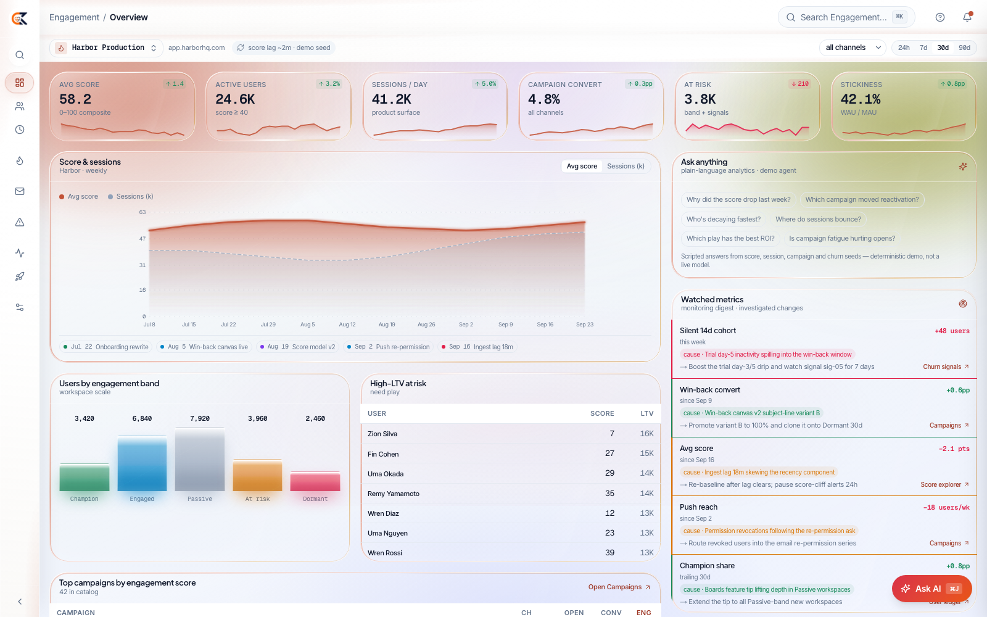
Task: Select the 90d time range
Action: click(964, 48)
